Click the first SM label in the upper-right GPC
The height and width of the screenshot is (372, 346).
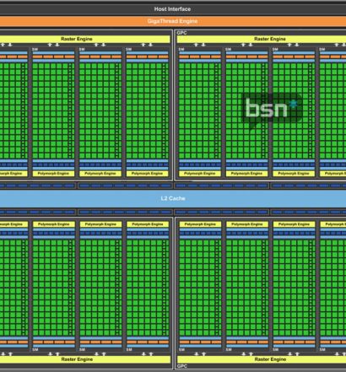coord(181,49)
